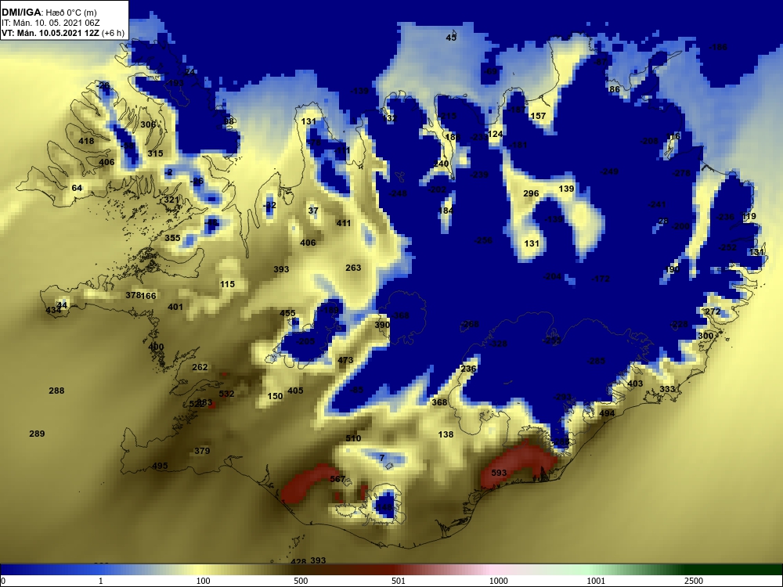Image resolution: width=783 pixels, height=587 pixels.
Task: Click the 272 value on the east coast
Action: click(x=713, y=312)
